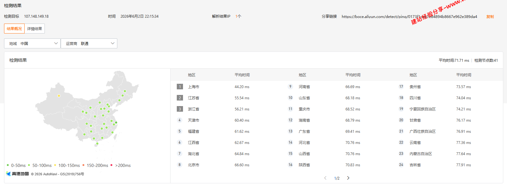507x188 pixels.
Task: Select the 广东省 row name
Action: (304, 132)
